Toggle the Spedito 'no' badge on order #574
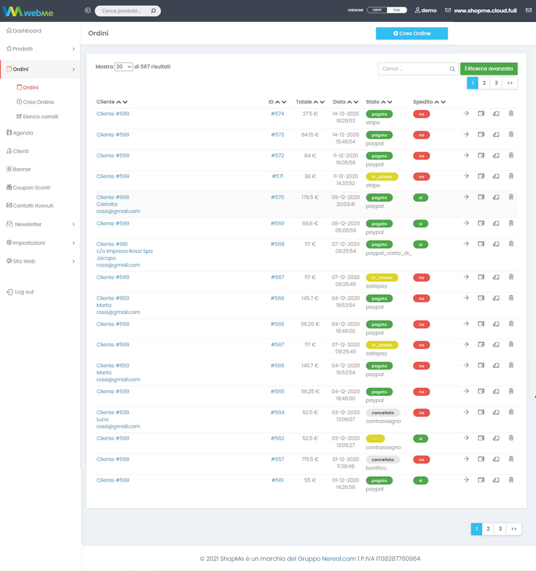Screen dimensions: 536x571 pos(421,115)
